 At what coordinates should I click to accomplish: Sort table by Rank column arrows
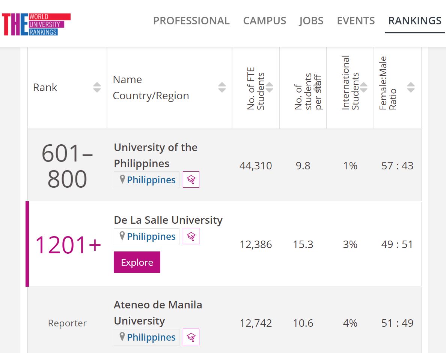point(97,87)
